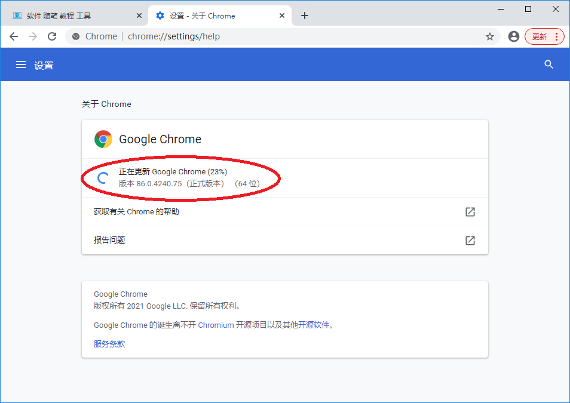The width and height of the screenshot is (570, 403).
Task: Click the 设置 title in the blue header
Action: point(44,66)
